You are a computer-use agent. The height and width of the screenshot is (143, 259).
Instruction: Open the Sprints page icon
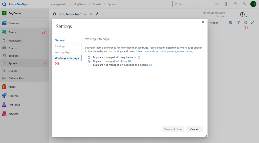pyautogui.click(x=4, y=63)
